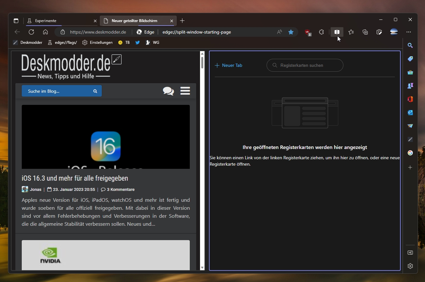Click the Deskmodder.de site logo
Viewport: 425px width, 282px height.
71,67
